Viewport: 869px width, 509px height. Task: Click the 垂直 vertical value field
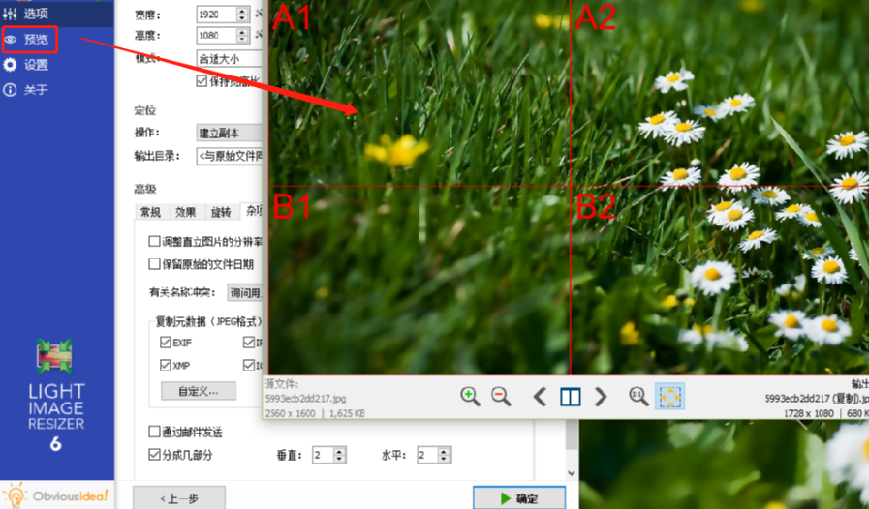tap(324, 455)
